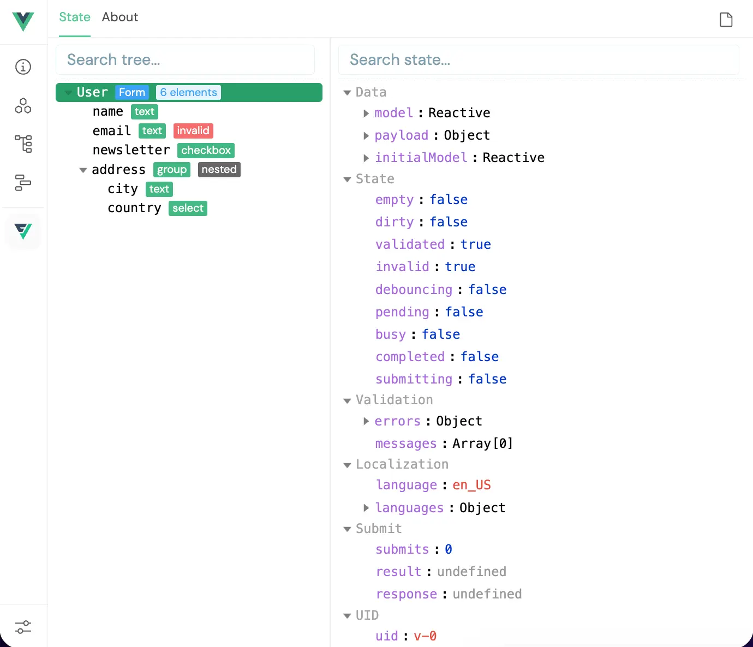Collapse the Data section
This screenshot has height=647, width=753.
(x=347, y=93)
